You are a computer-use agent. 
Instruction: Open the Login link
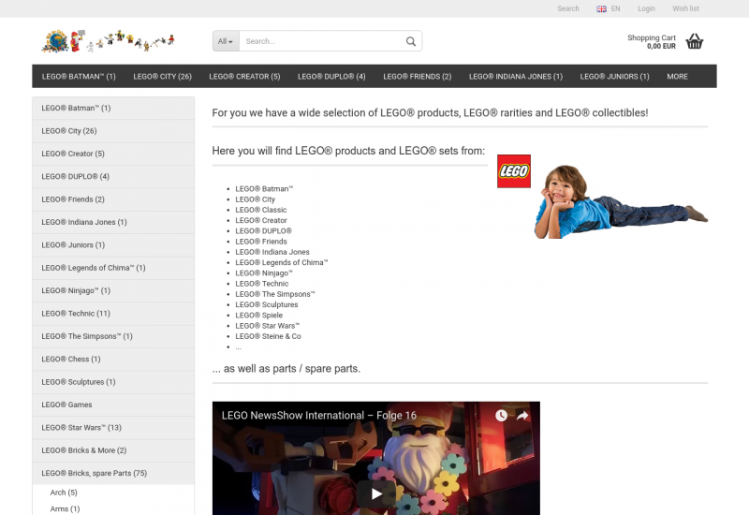coord(646,8)
